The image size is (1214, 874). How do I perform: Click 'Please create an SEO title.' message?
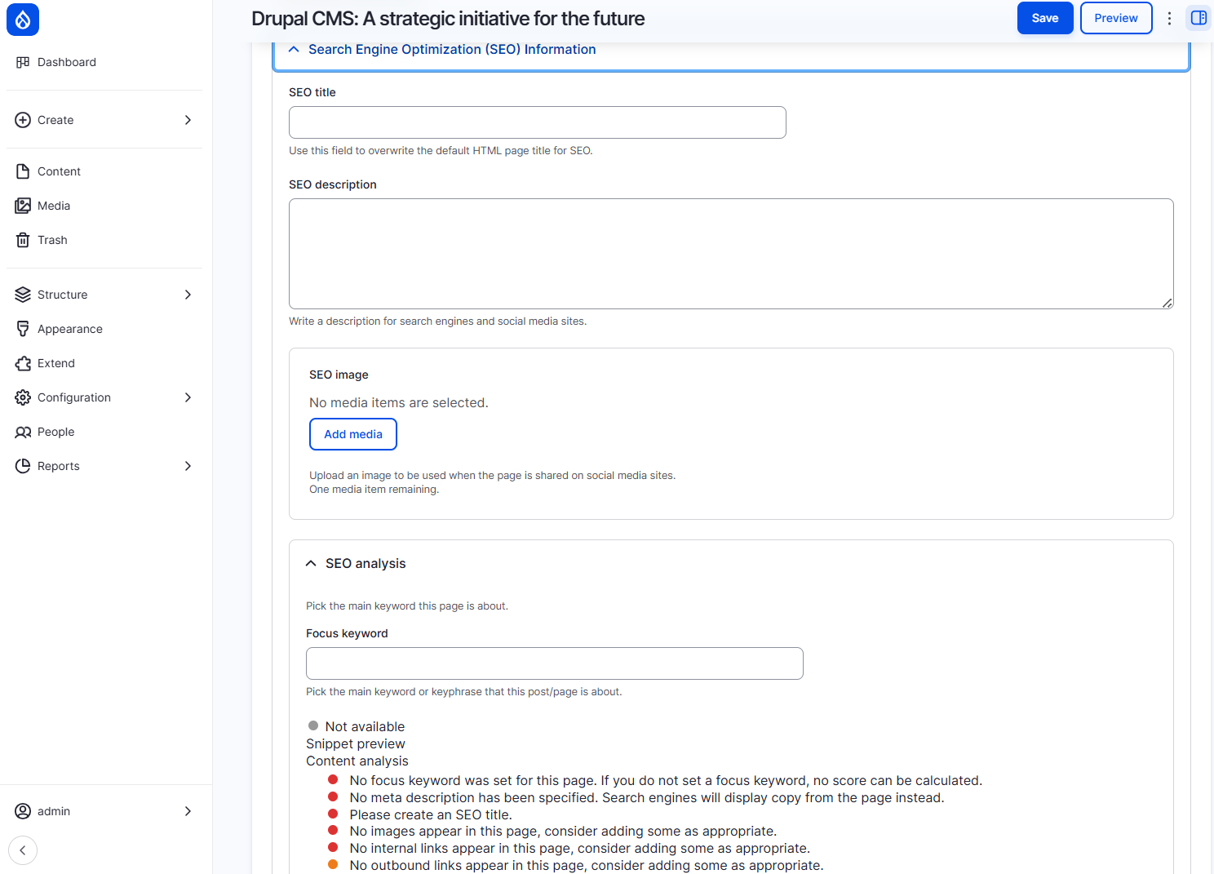431,814
